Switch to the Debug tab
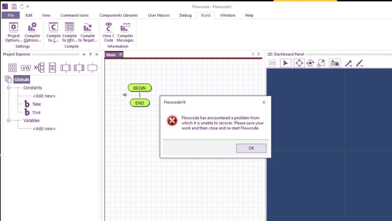The width and height of the screenshot is (392, 221). (x=186, y=15)
